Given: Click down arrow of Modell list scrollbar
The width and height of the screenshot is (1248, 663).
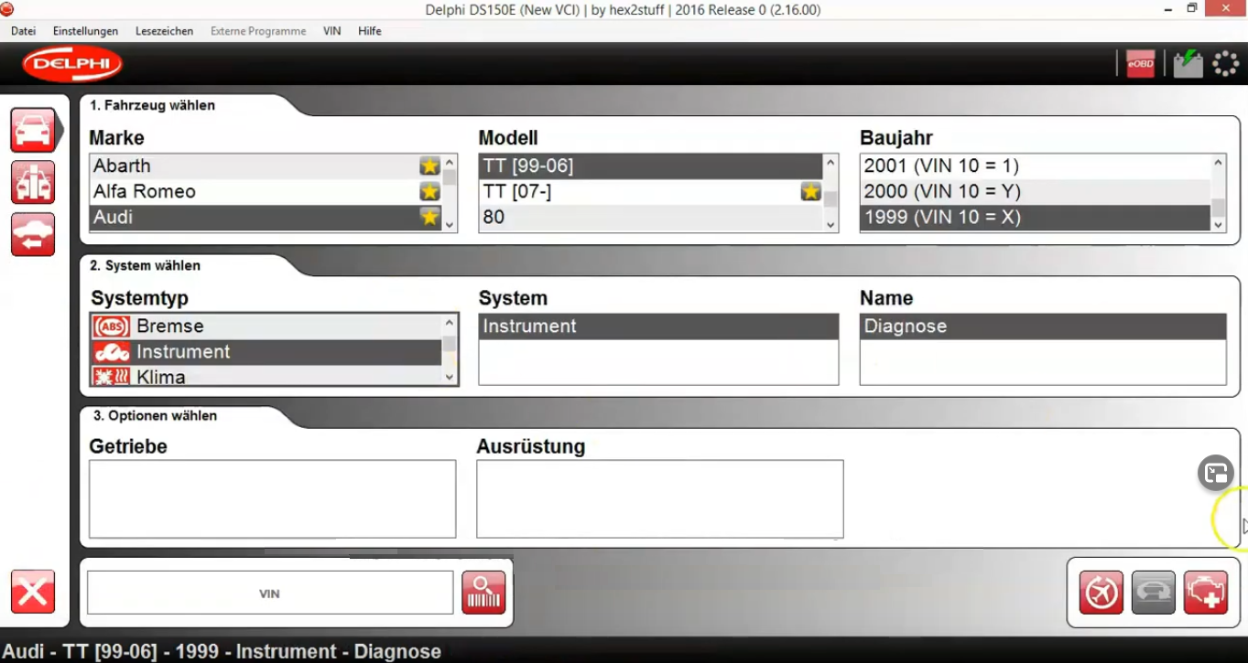Looking at the screenshot, I should coord(830,223).
